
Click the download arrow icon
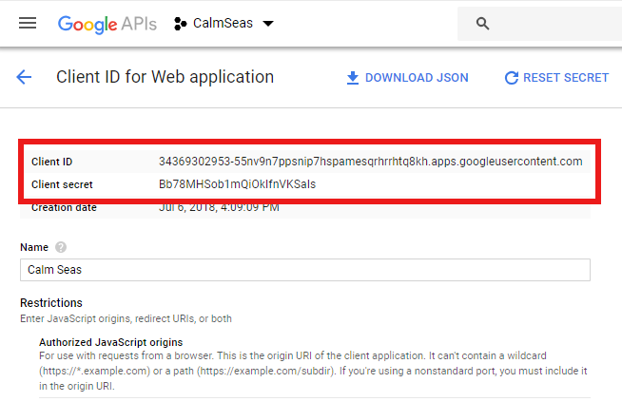click(352, 78)
